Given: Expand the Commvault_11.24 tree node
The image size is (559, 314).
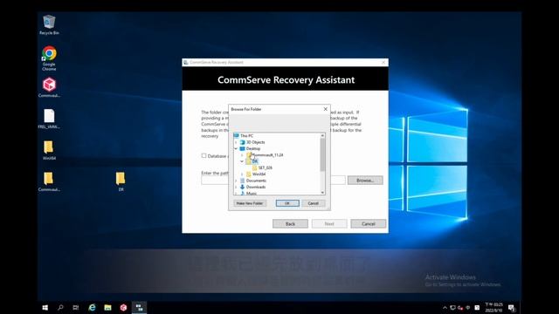Looking at the screenshot, I should point(242,155).
